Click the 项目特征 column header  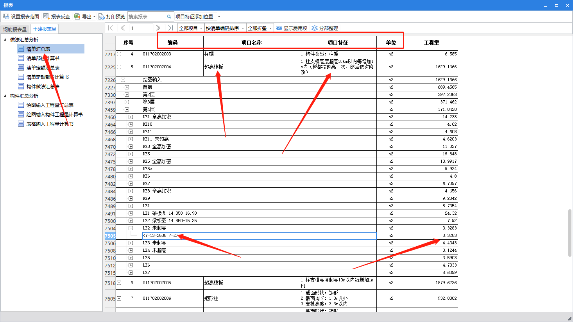(338, 43)
